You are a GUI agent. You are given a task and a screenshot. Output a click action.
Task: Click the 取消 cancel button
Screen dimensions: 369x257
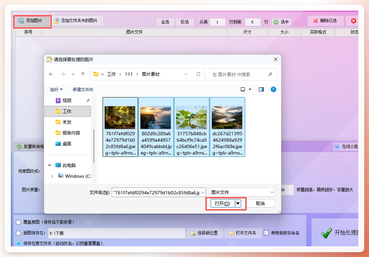click(x=260, y=203)
